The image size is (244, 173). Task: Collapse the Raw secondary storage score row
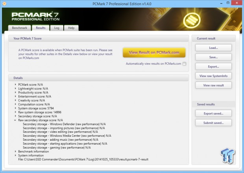click(x=15, y=120)
